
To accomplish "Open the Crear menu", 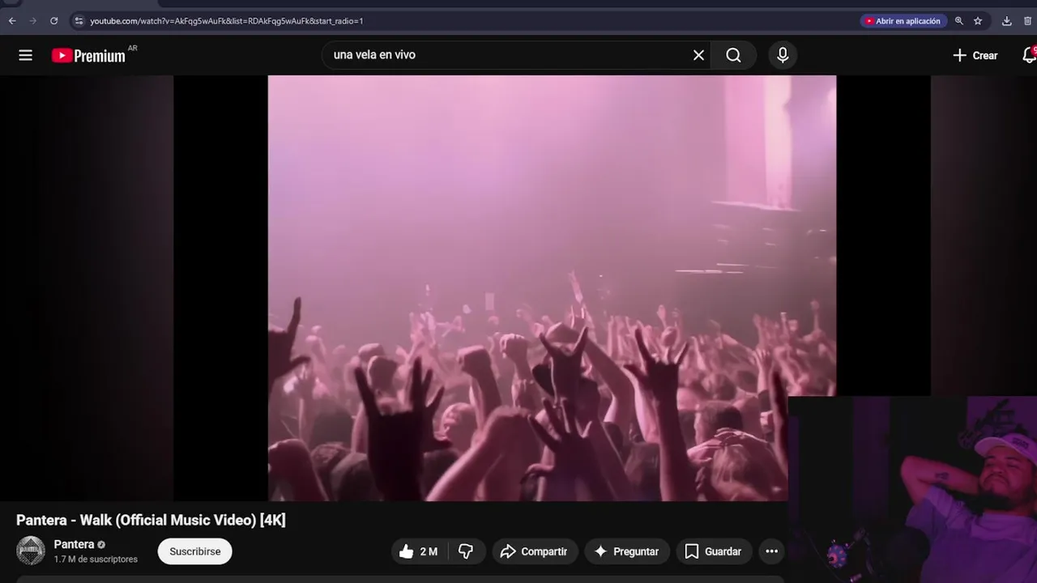I will (x=975, y=55).
